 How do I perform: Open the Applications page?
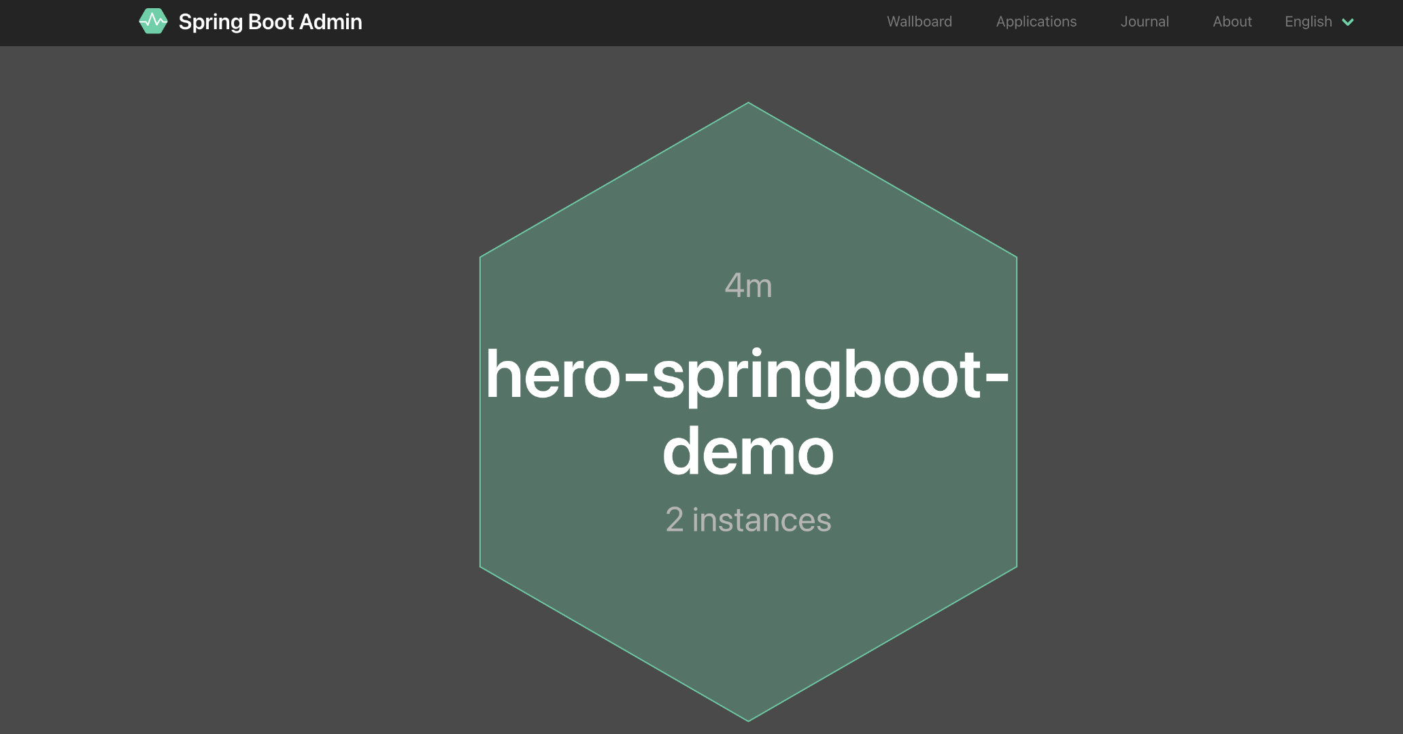1036,22
